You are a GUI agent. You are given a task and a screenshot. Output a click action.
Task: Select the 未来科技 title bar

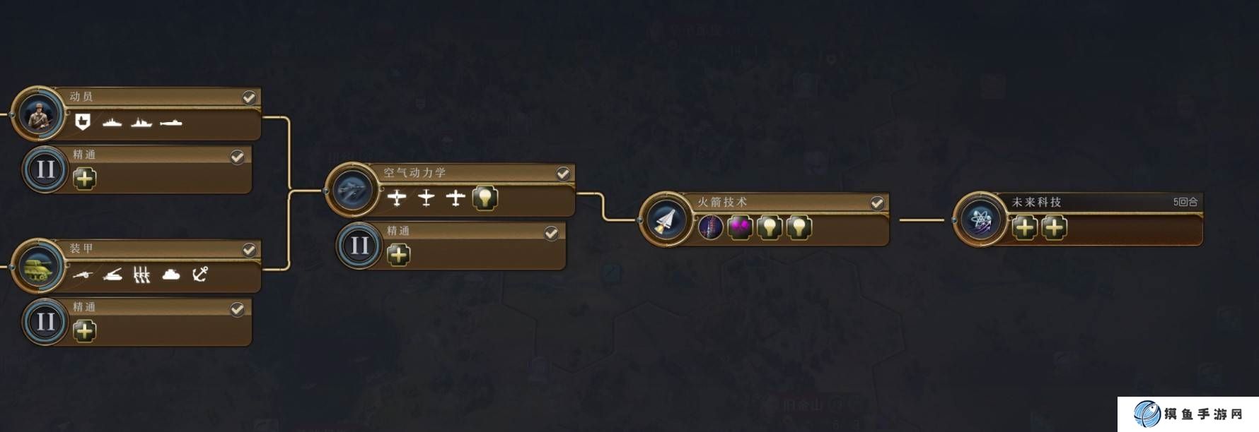click(1100, 202)
